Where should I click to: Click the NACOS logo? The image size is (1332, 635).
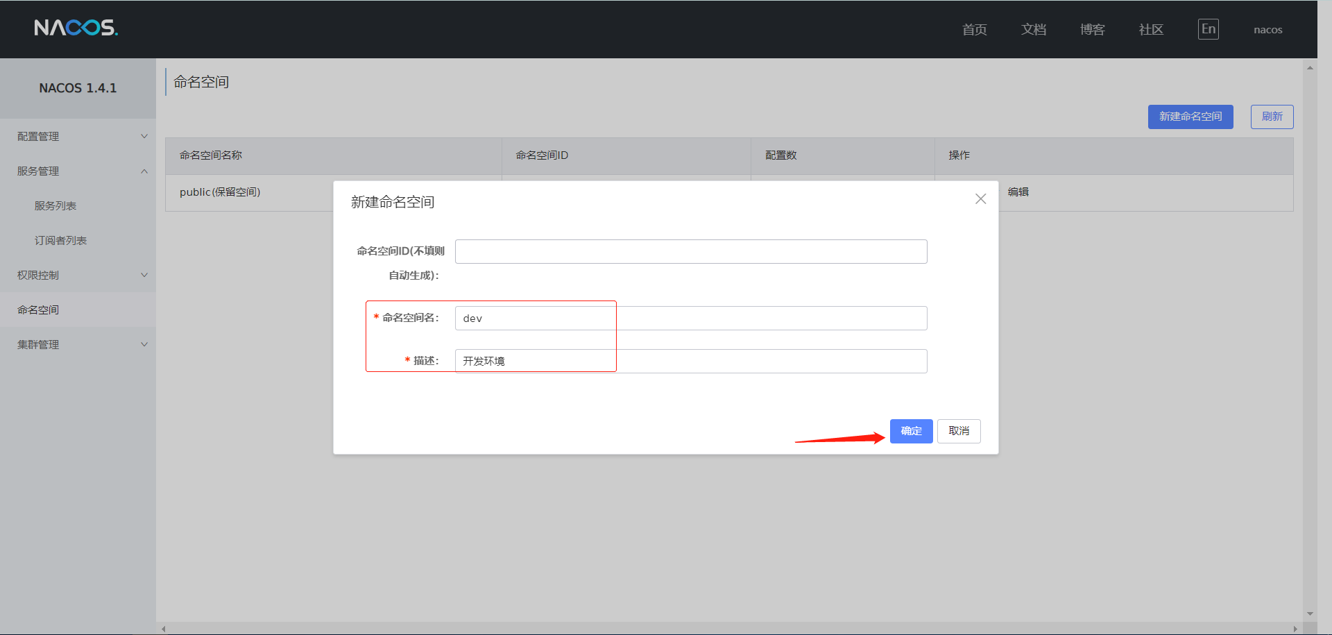pyautogui.click(x=76, y=28)
